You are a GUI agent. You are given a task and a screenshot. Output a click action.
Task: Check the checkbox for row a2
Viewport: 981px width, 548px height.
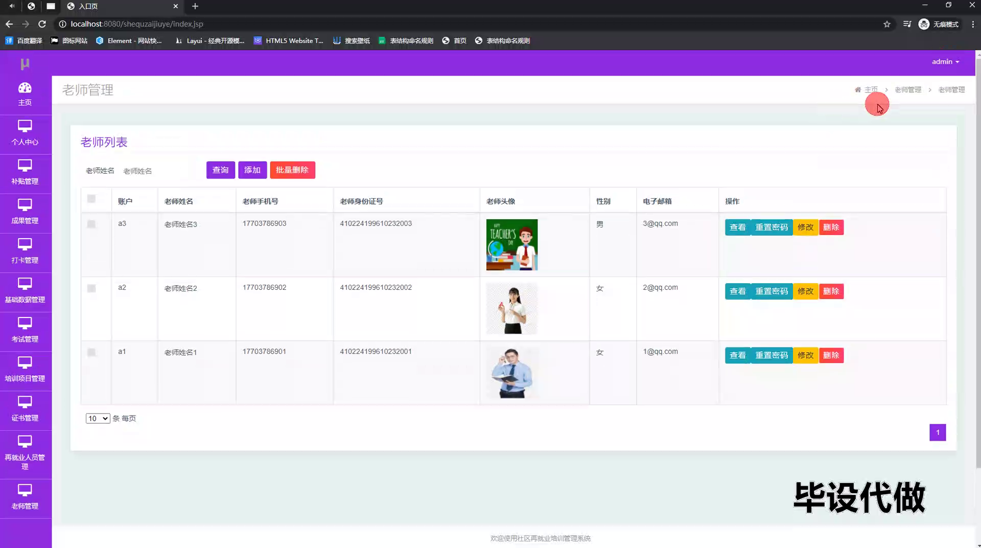(x=91, y=288)
